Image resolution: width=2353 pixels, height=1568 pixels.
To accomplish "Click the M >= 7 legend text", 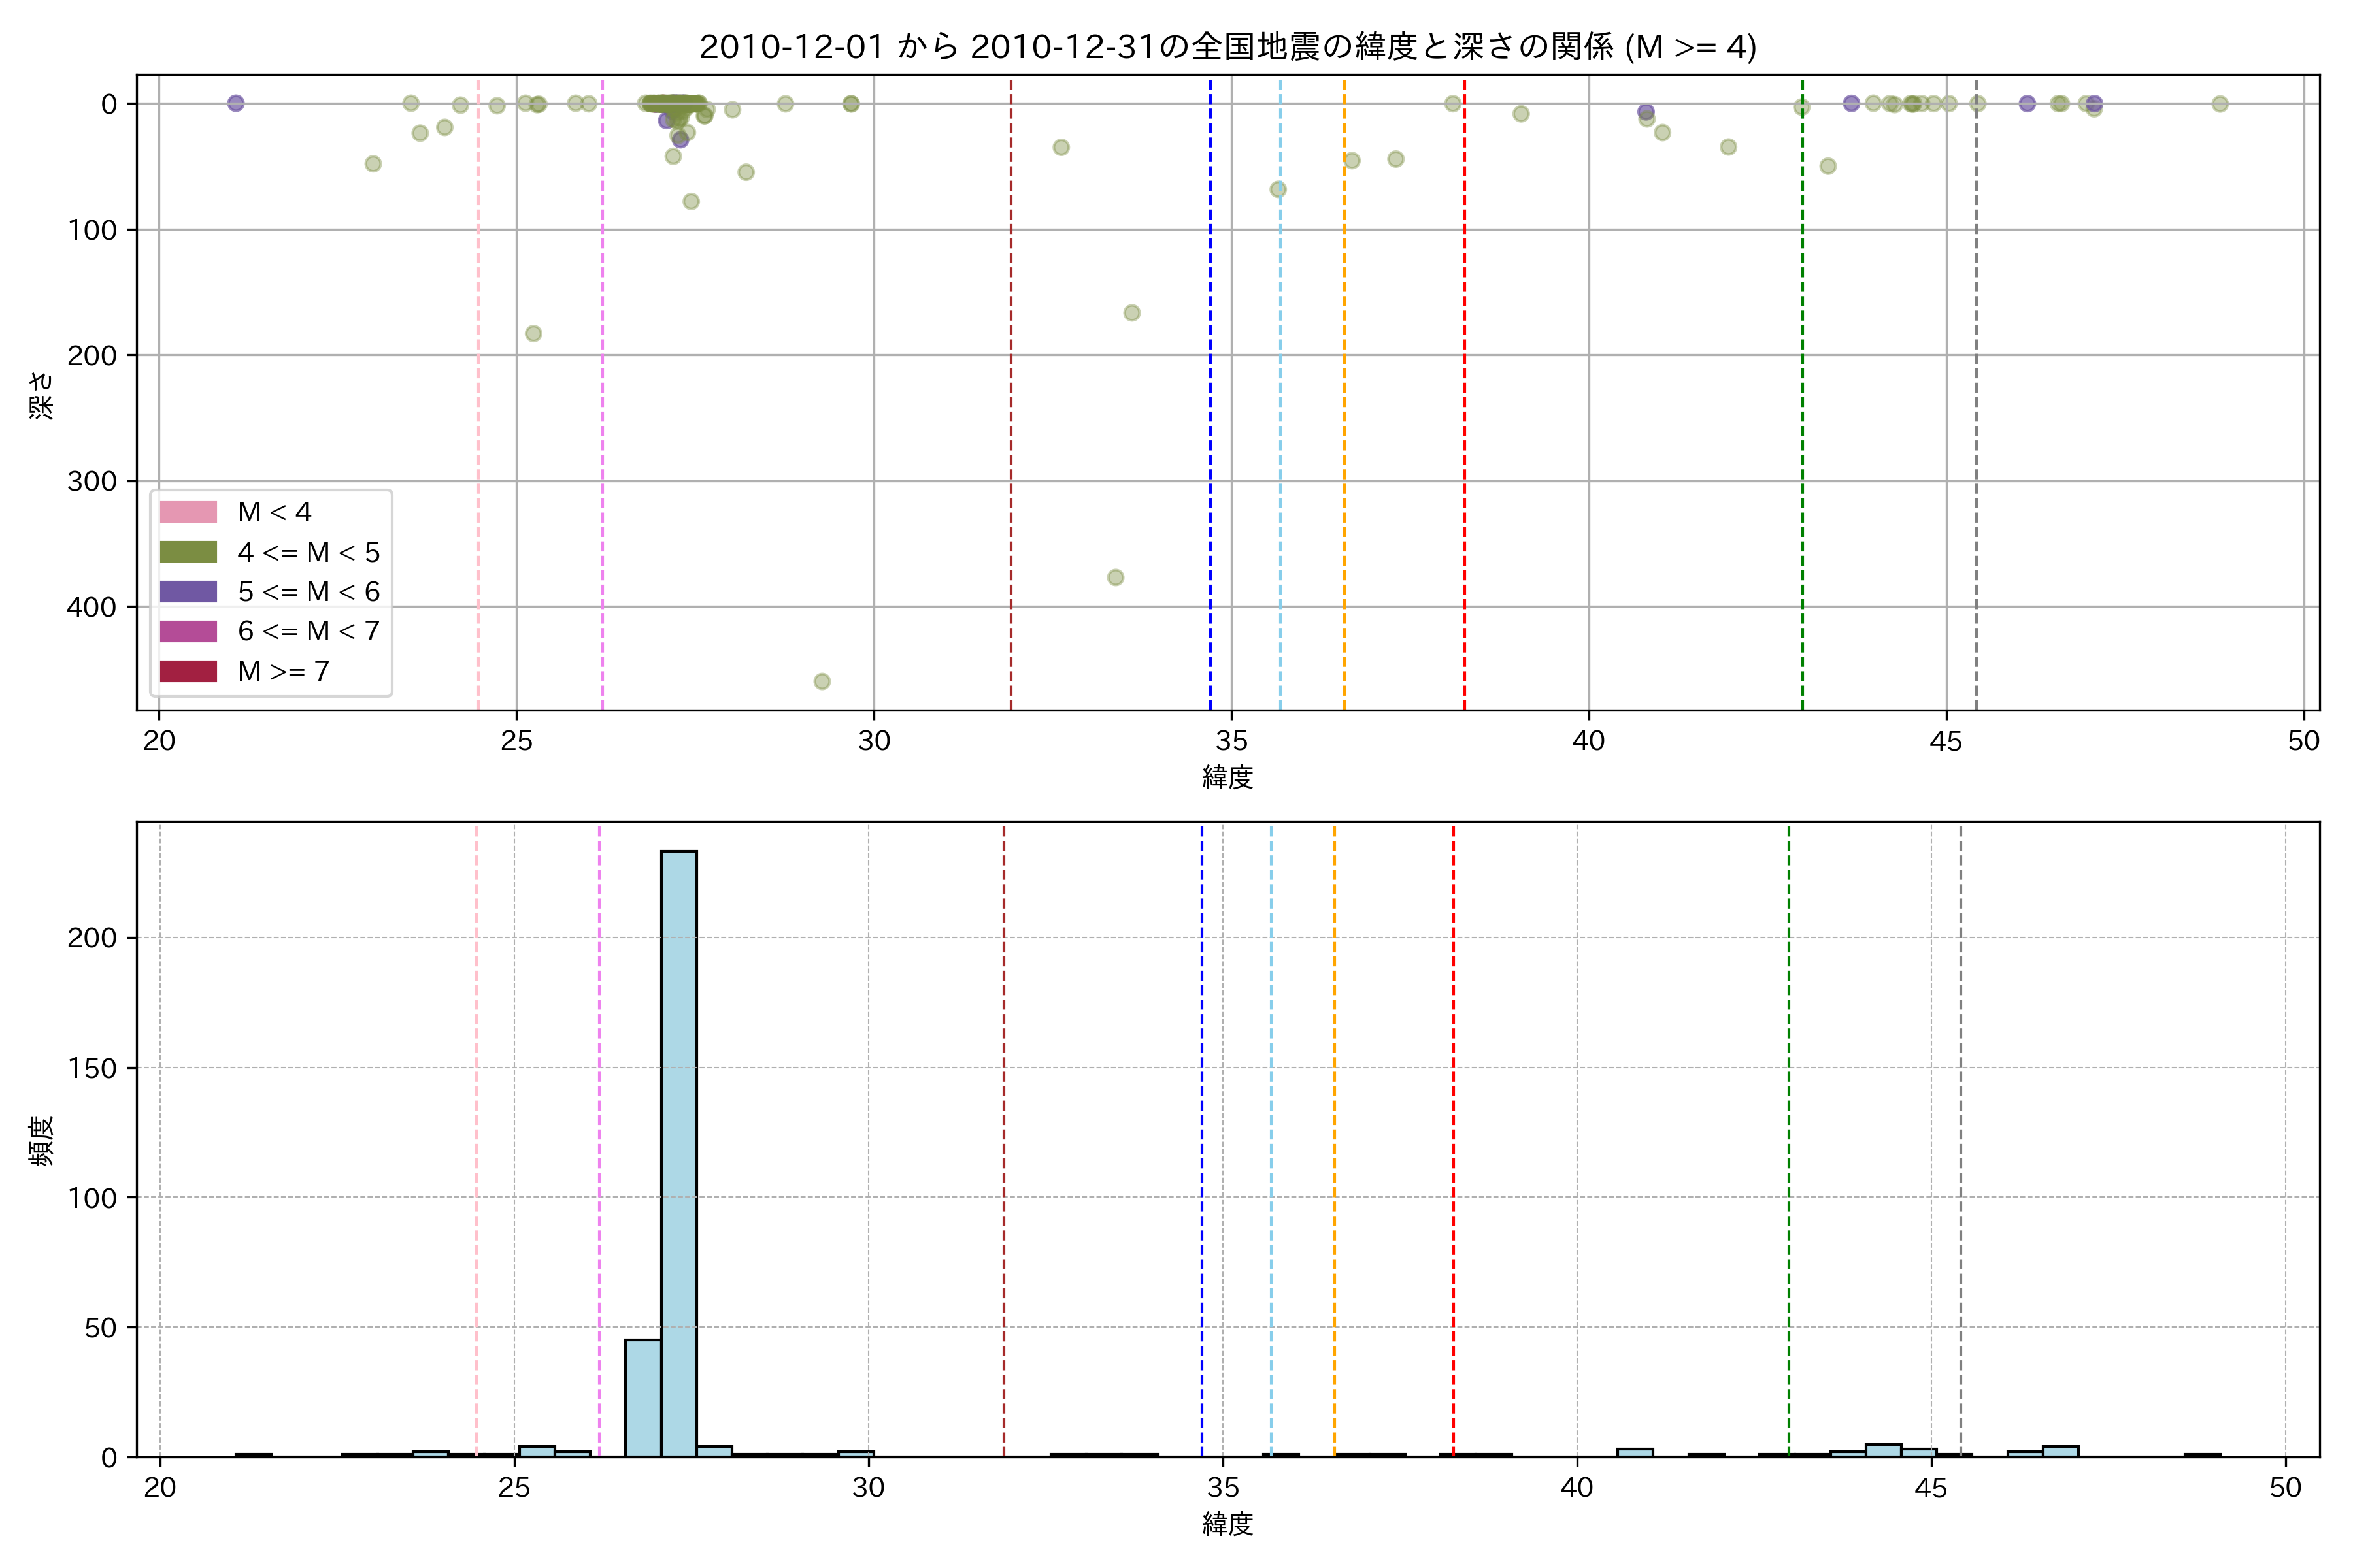I will point(283,671).
